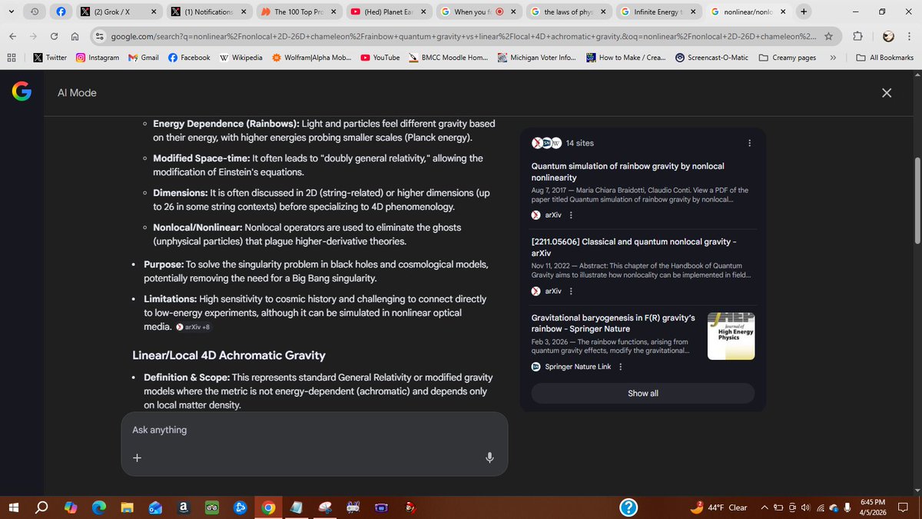Viewport: 922px width, 519px height.
Task: Click the Chrome icon on the taskbar
Action: click(x=267, y=507)
